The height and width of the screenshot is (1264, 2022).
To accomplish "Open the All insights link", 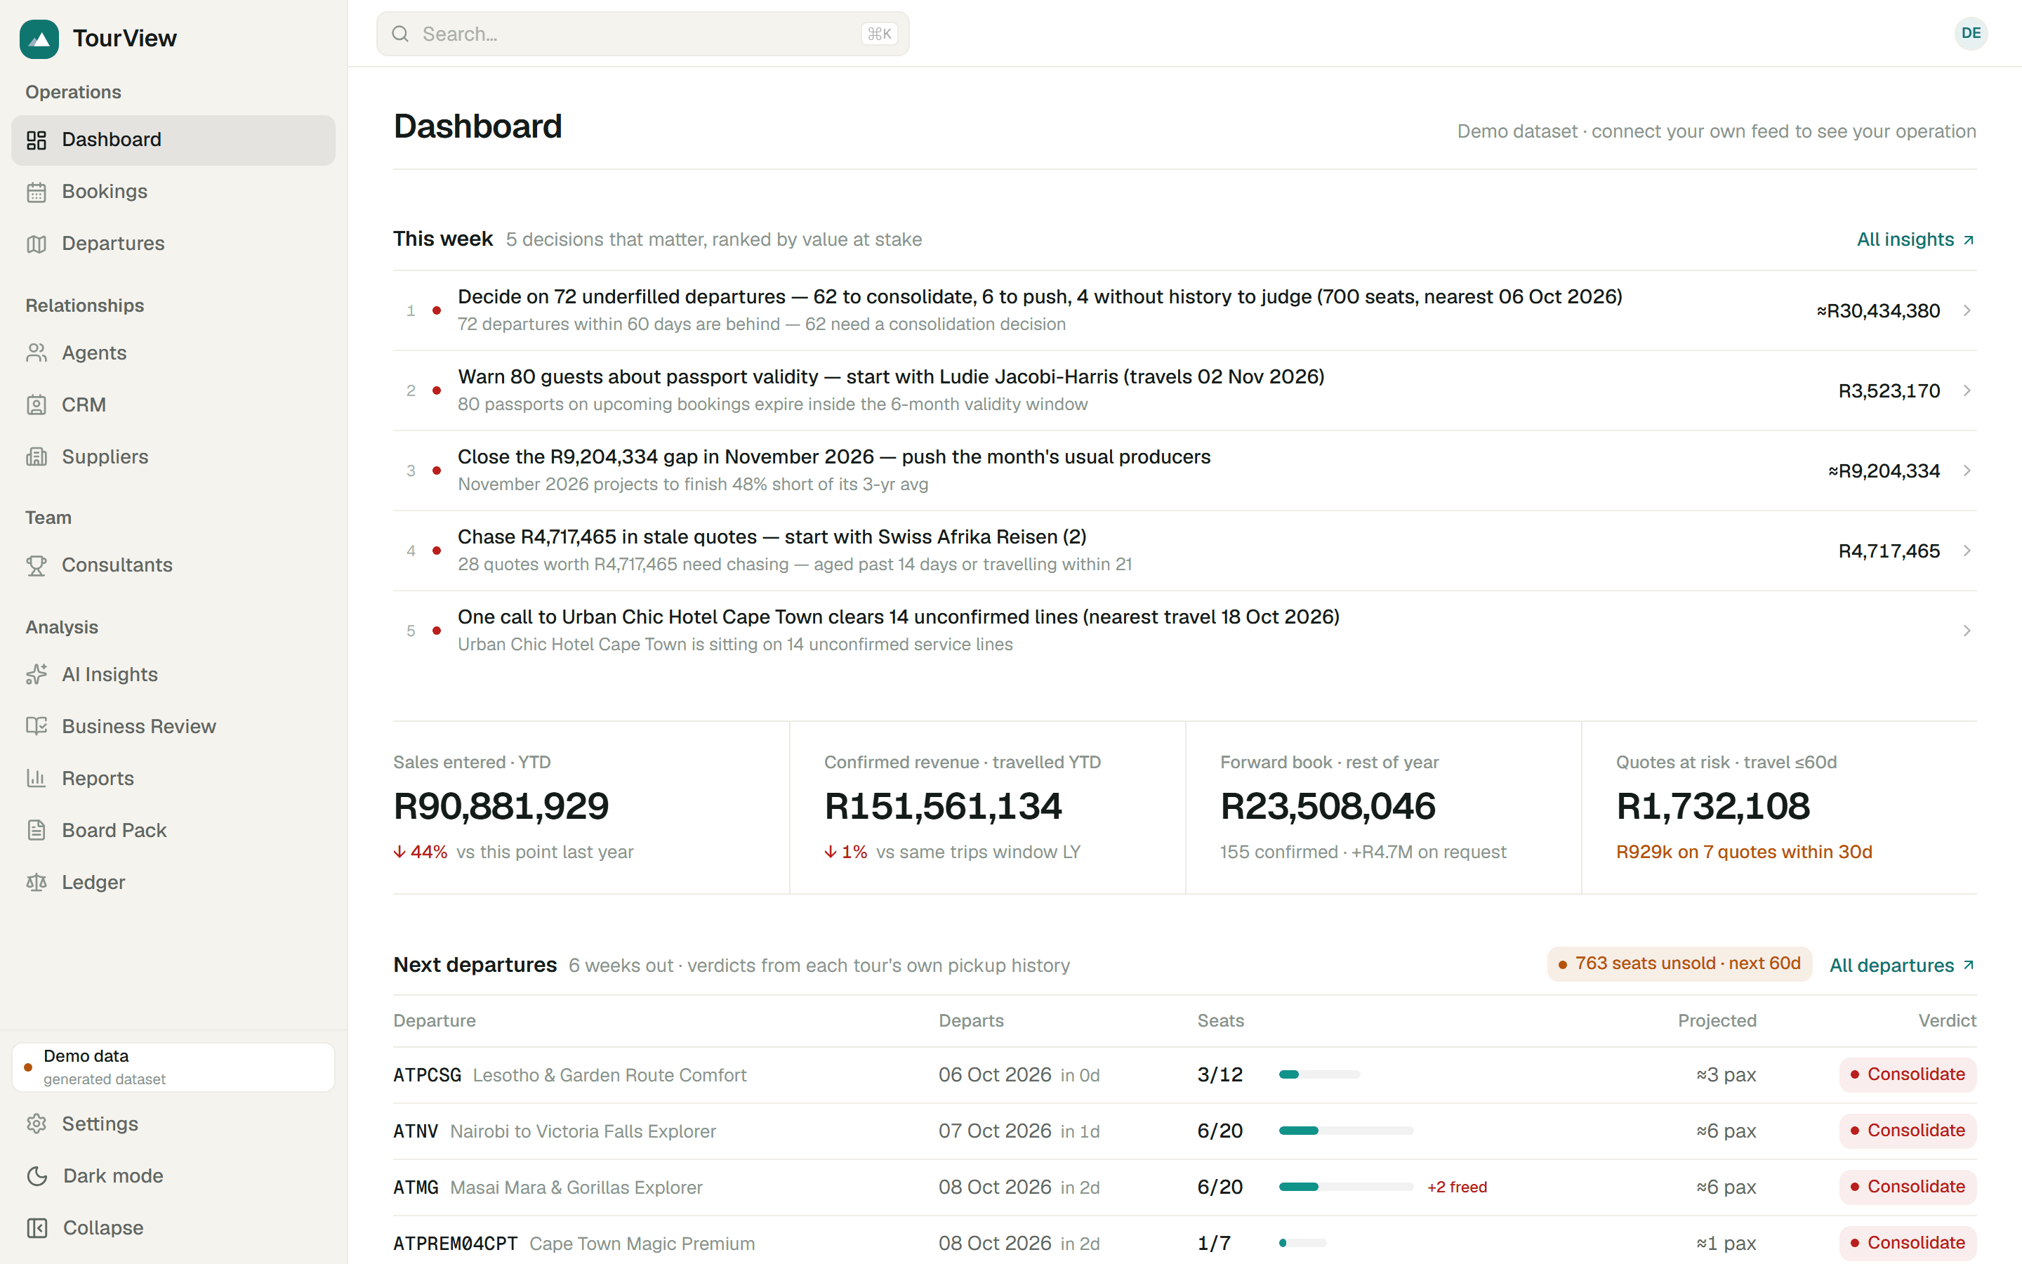I will pos(1915,239).
